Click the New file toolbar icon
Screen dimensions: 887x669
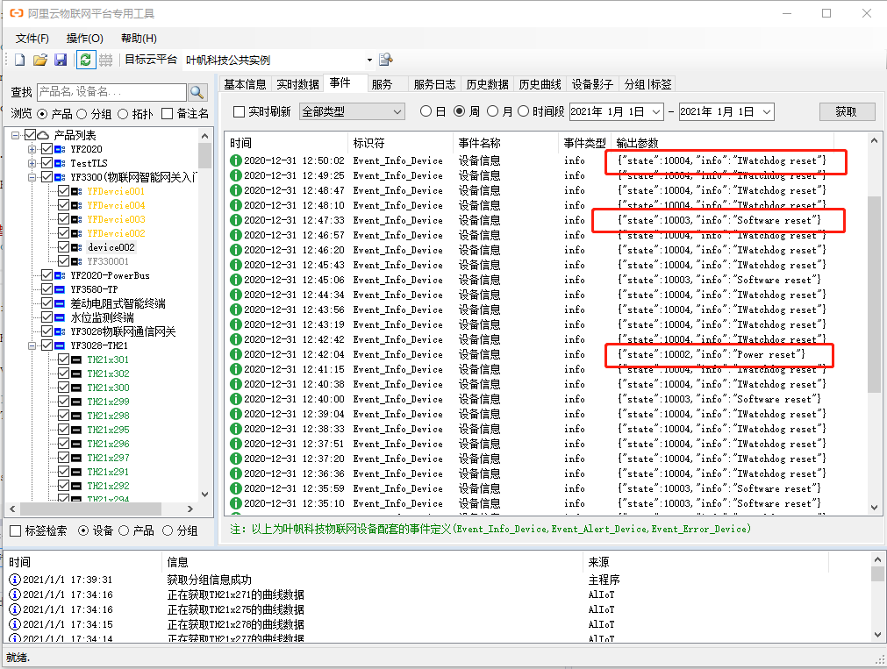coord(19,59)
